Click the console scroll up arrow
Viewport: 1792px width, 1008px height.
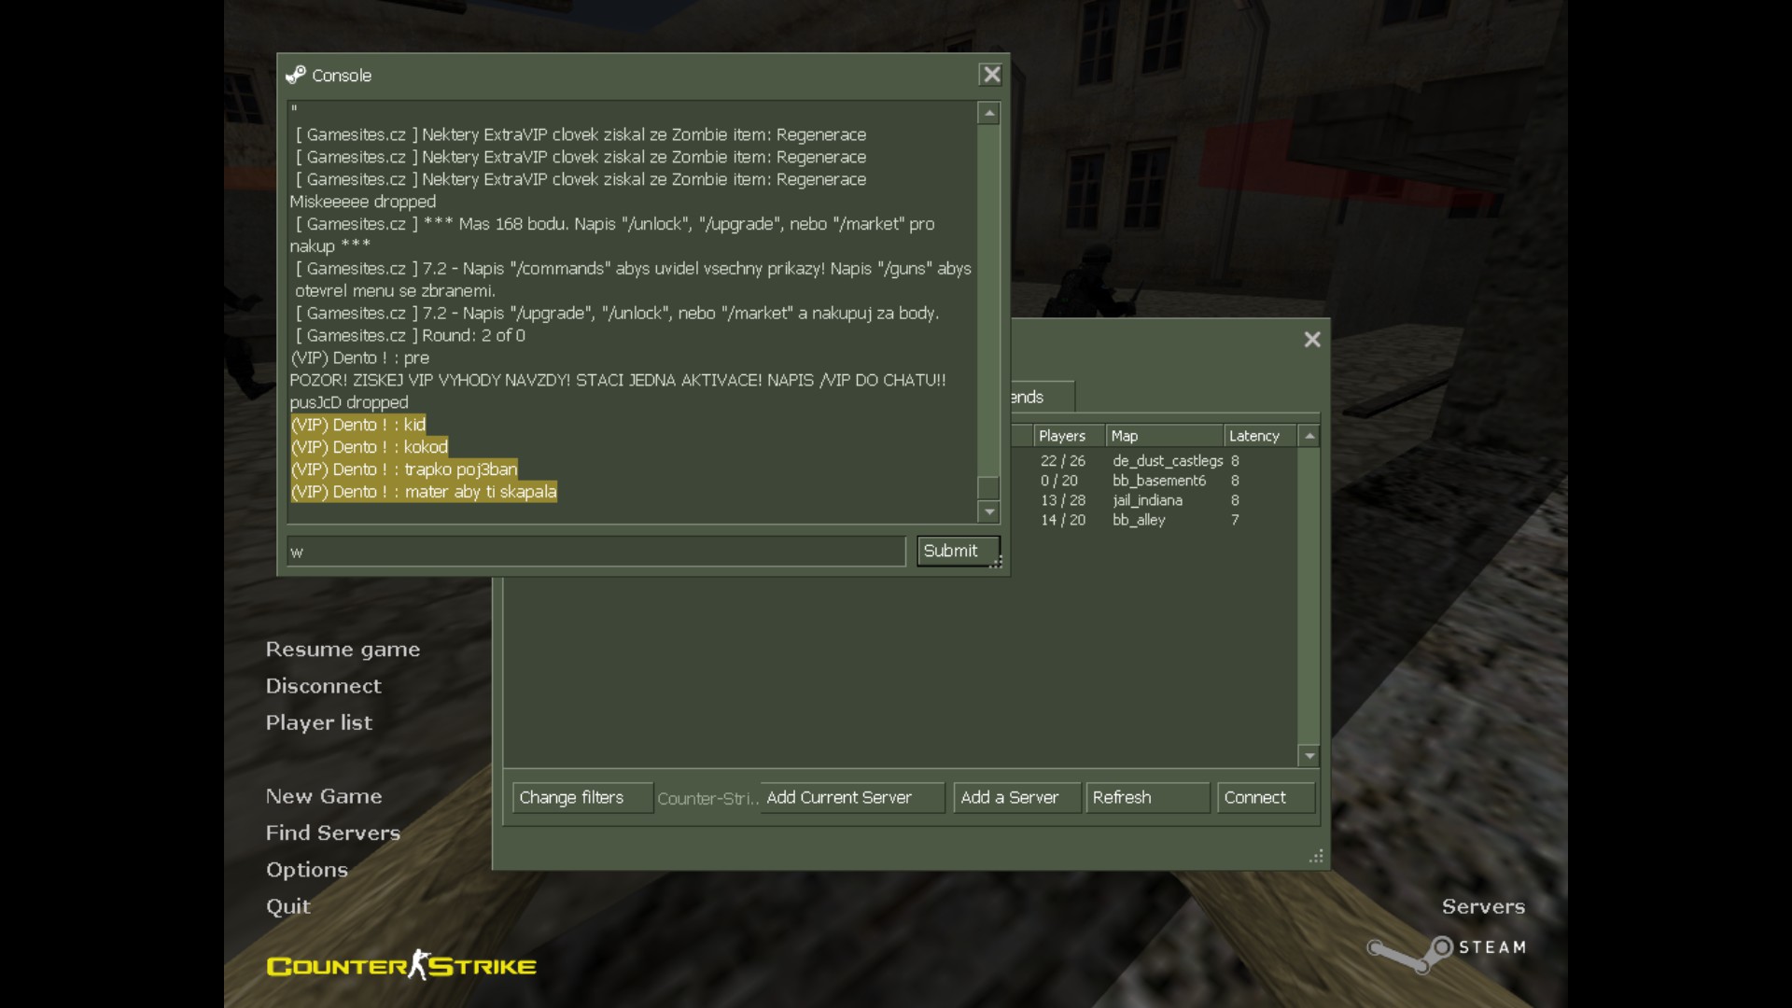pyautogui.click(x=989, y=113)
